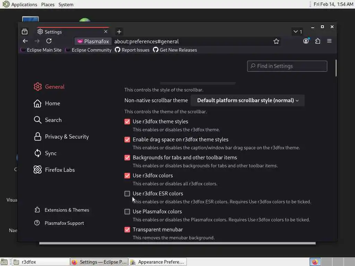Image resolution: width=355 pixels, height=266 pixels.
Task: Open Privacy & Security settings
Action: coord(61,136)
